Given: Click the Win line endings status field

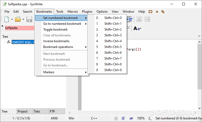Looking at the screenshot, I should pyautogui.click(x=71, y=118).
